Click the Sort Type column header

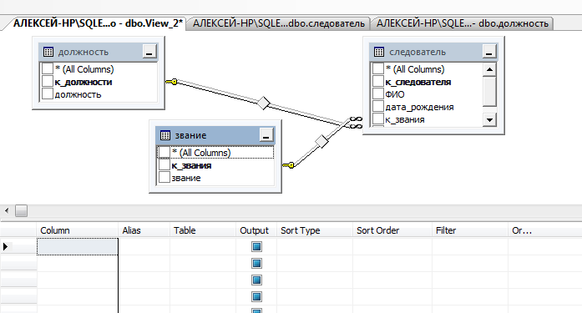pyautogui.click(x=315, y=230)
